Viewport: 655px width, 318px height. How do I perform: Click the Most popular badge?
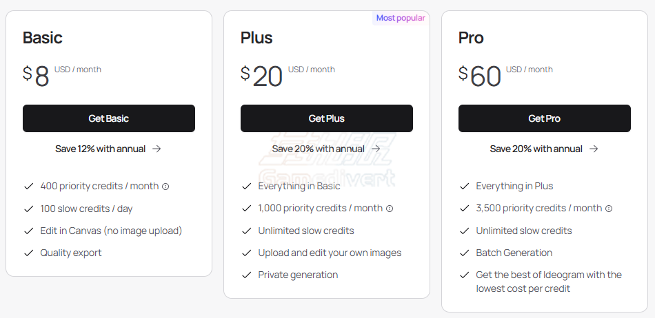pyautogui.click(x=400, y=18)
